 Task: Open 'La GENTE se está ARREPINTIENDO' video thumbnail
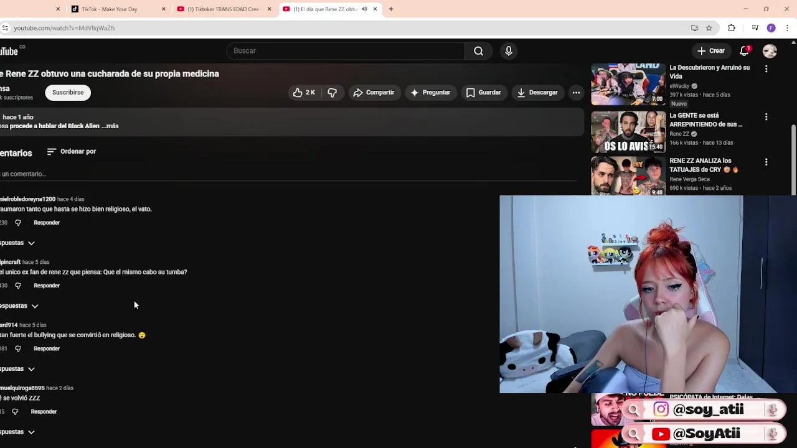628,132
